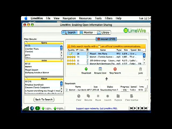Open the Apple menu

[x=26, y=18]
